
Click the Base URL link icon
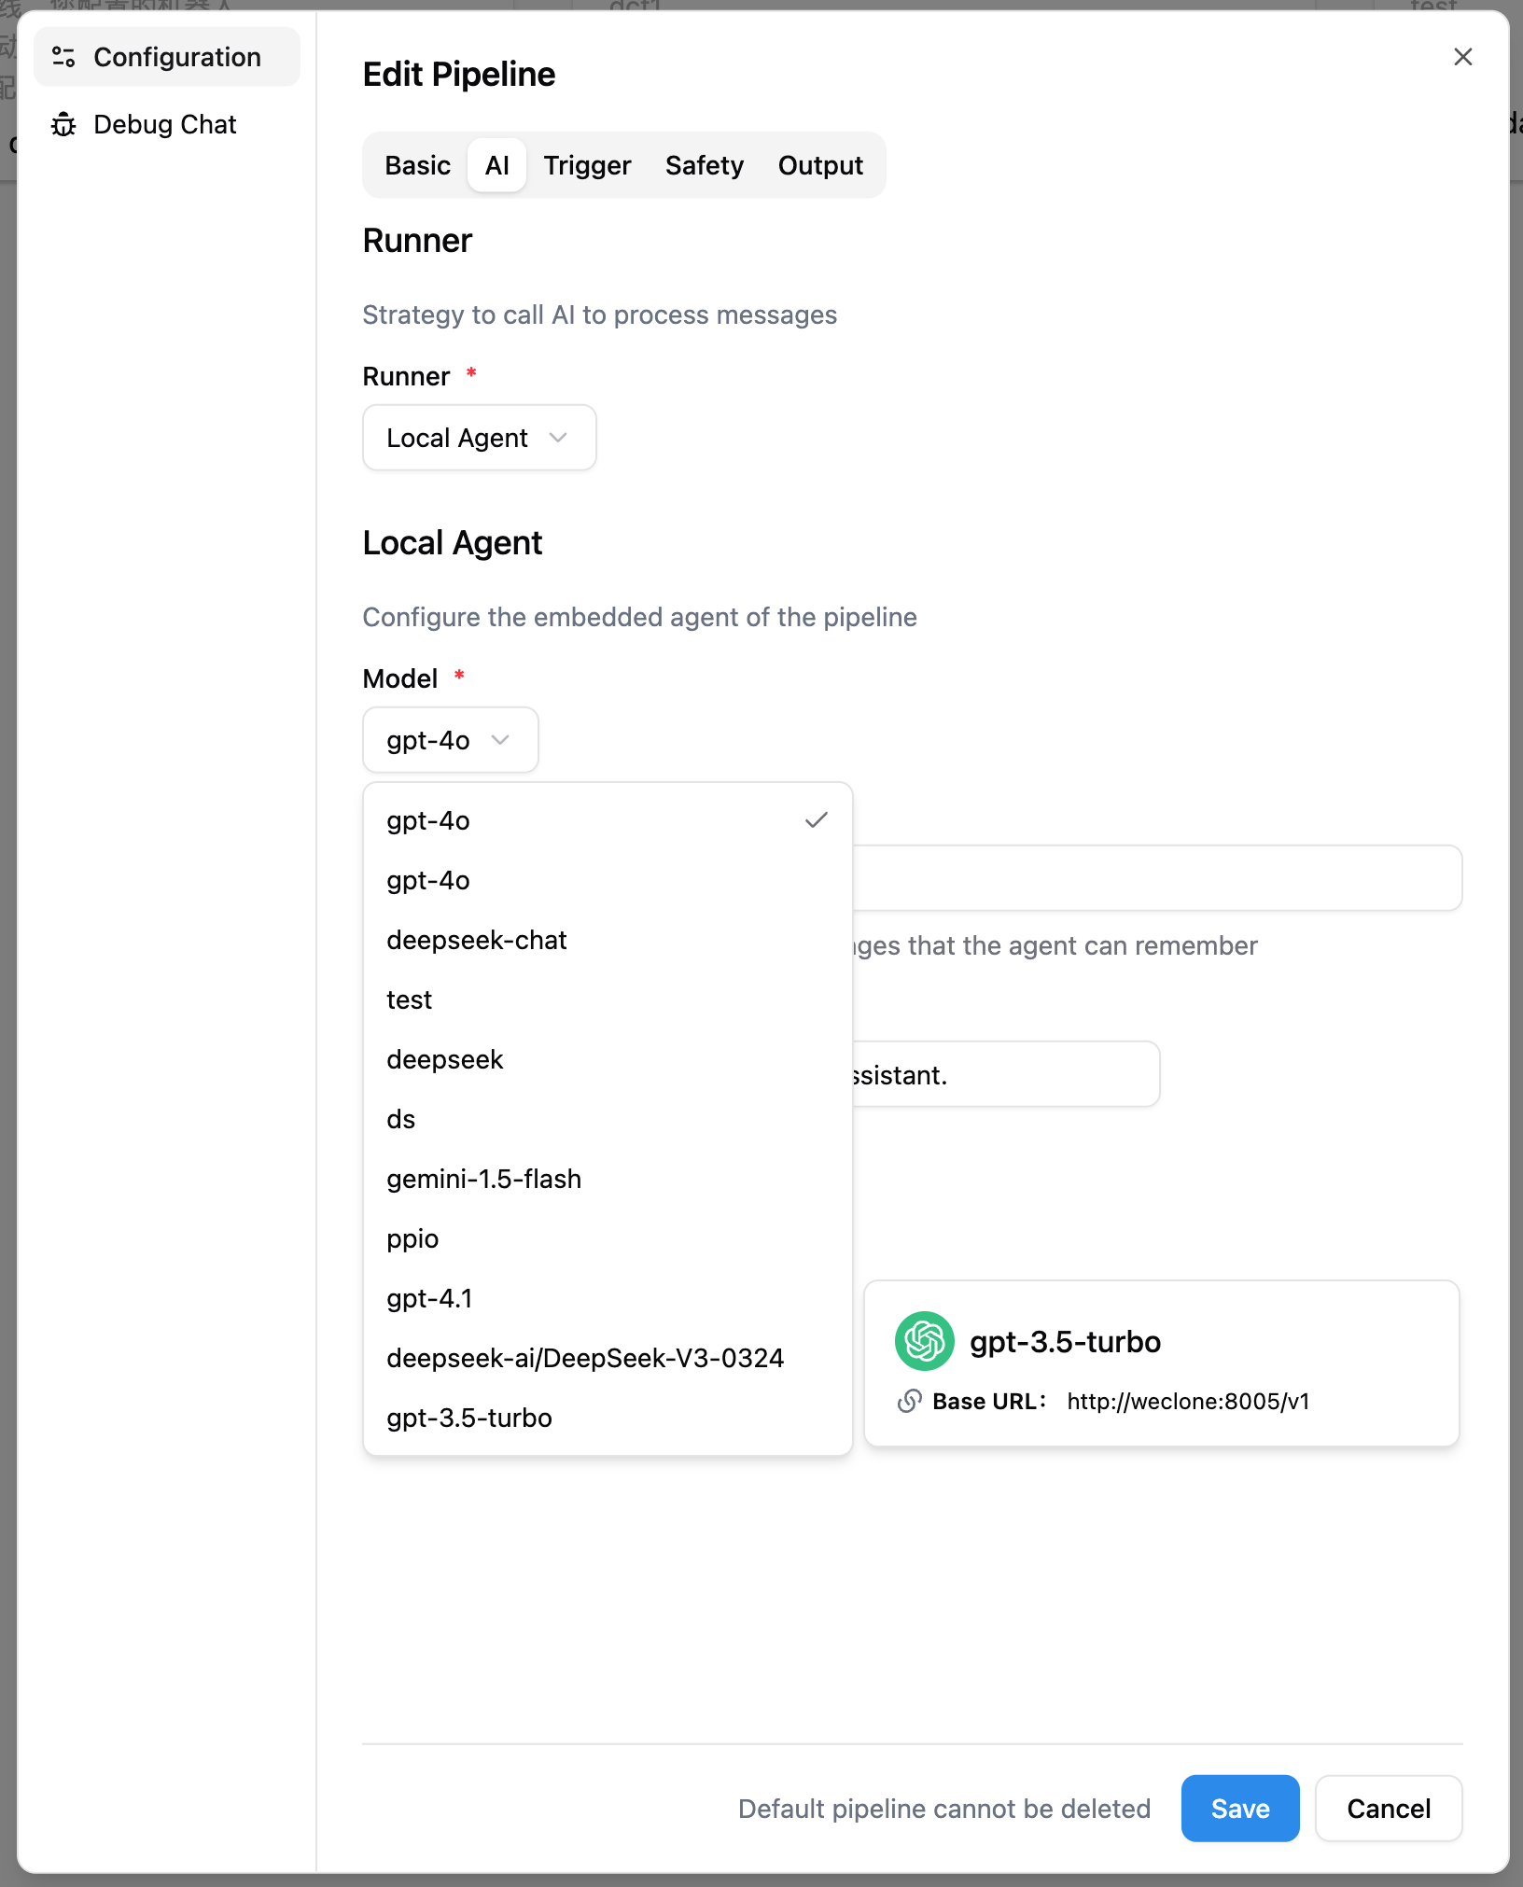tap(910, 1401)
